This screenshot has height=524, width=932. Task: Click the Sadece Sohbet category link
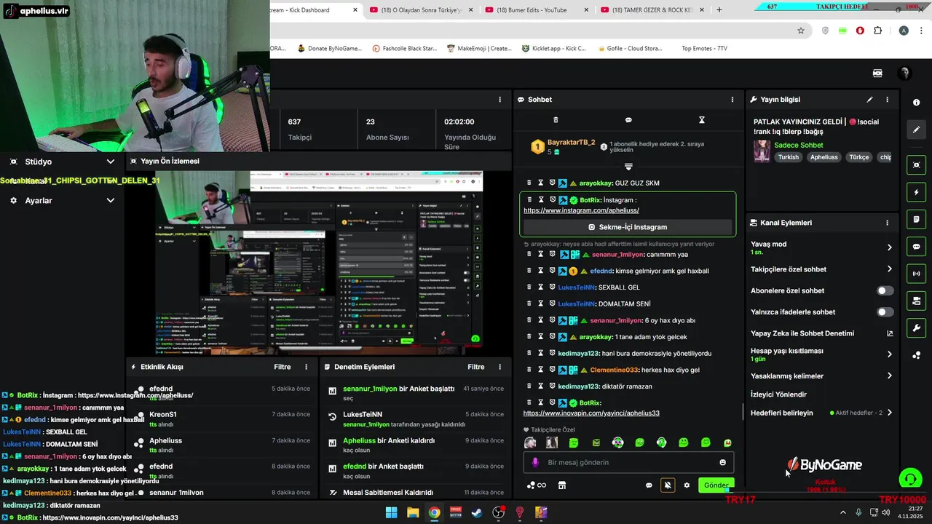point(799,146)
